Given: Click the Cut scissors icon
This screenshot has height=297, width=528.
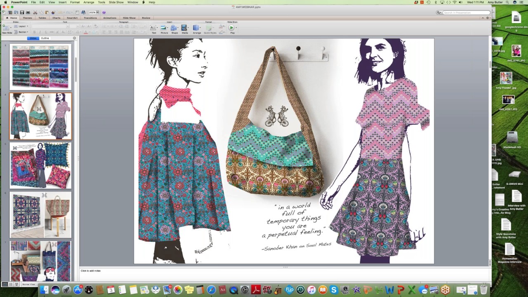Looking at the screenshot, I should pyautogui.click(x=35, y=12).
